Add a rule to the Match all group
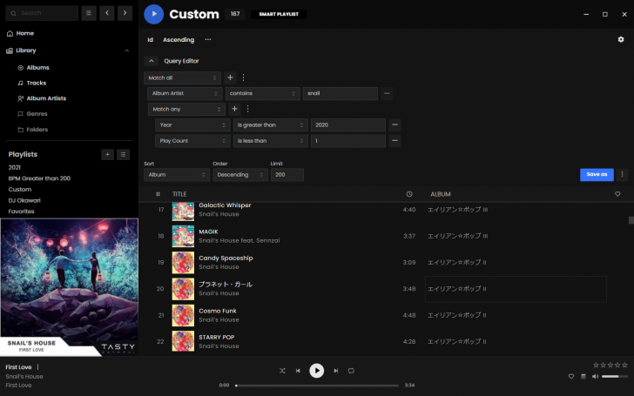This screenshot has width=634, height=396. (230, 77)
